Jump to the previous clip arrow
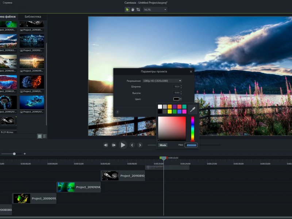The height and width of the screenshot is (219, 292). (132, 145)
